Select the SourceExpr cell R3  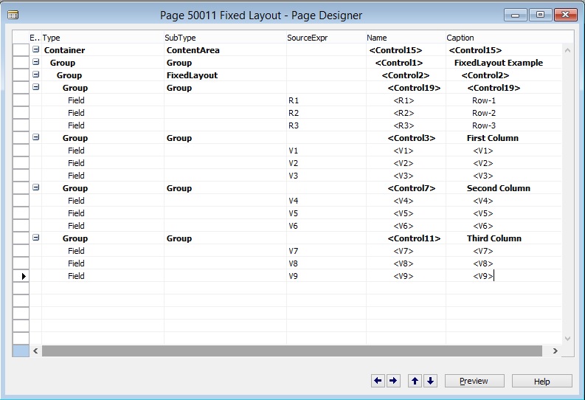(x=326, y=125)
